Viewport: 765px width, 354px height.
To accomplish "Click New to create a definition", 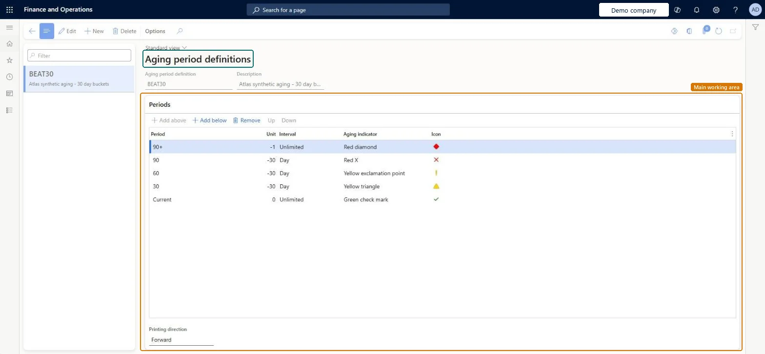I will click(x=94, y=31).
